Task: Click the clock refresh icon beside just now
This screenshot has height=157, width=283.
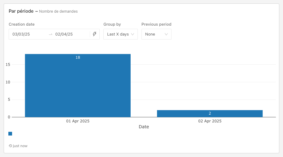Action: (x=11, y=146)
